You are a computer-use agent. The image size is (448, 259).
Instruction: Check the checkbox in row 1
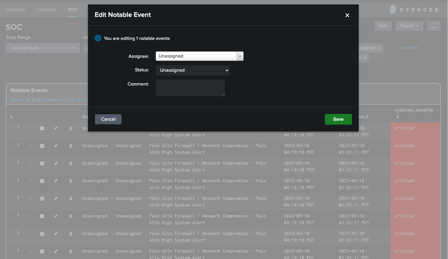(42, 128)
